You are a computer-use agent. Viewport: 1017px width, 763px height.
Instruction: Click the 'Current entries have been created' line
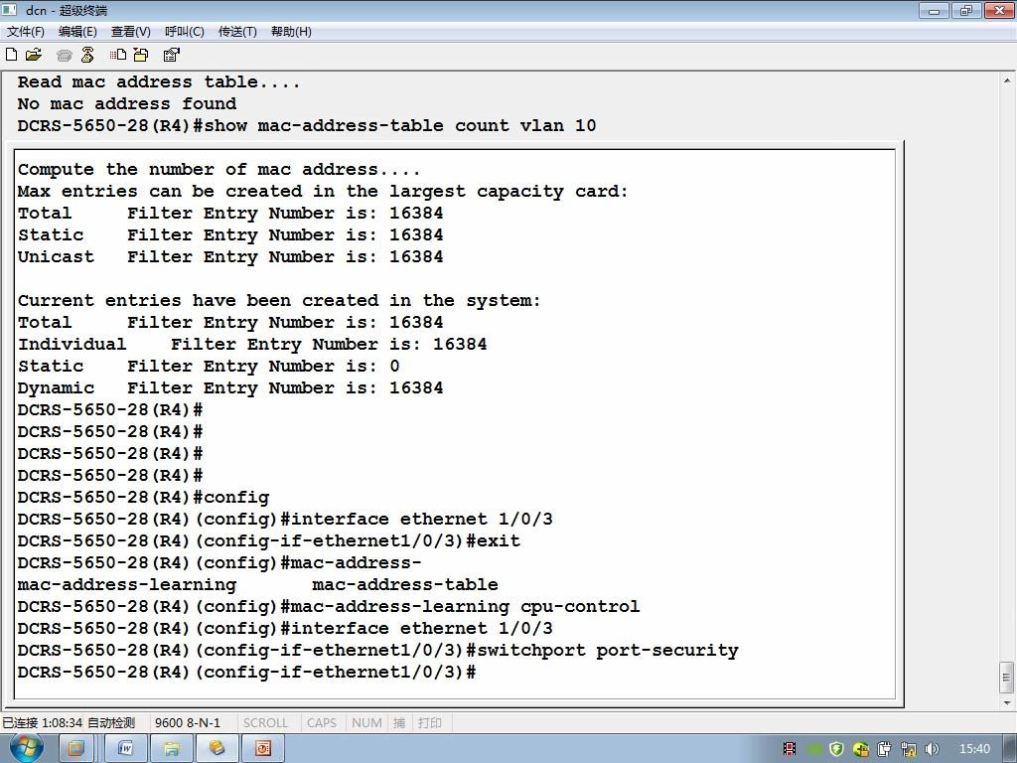[279, 300]
